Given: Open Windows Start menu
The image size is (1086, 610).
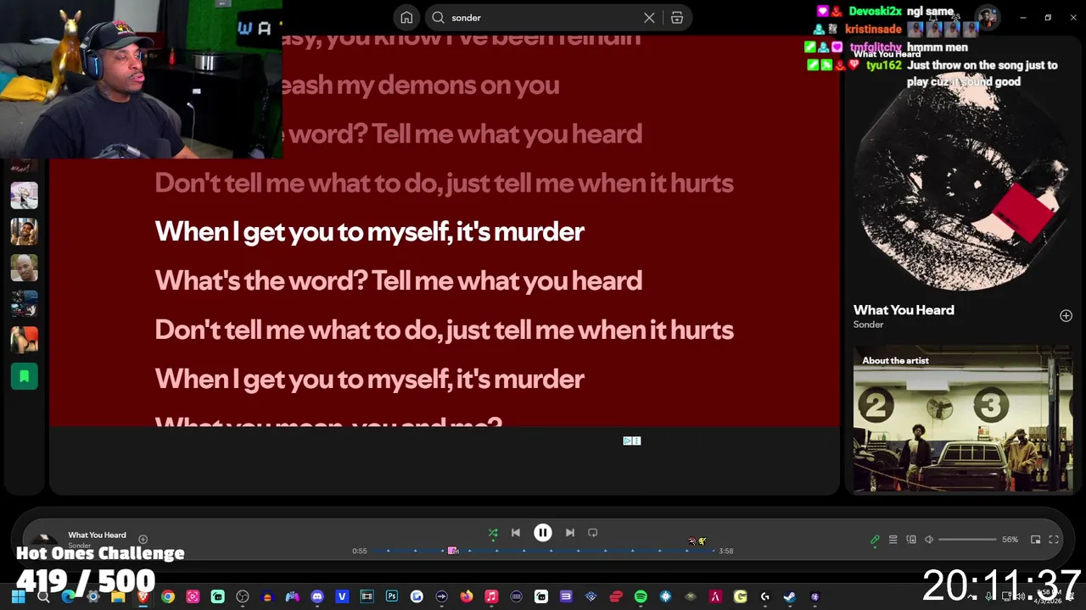Looking at the screenshot, I should pos(19,596).
